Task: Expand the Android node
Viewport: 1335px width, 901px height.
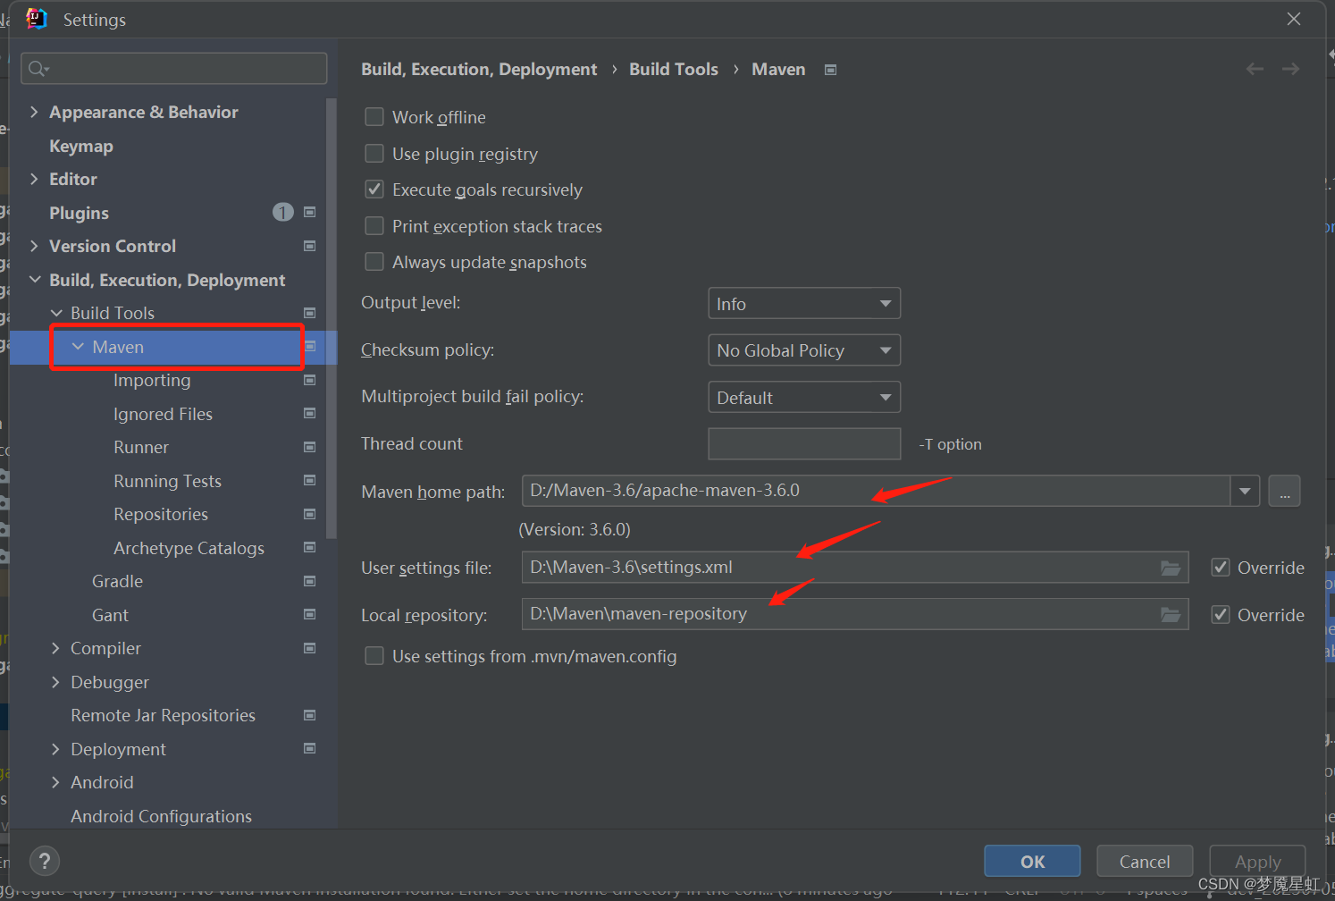Action: (55, 782)
